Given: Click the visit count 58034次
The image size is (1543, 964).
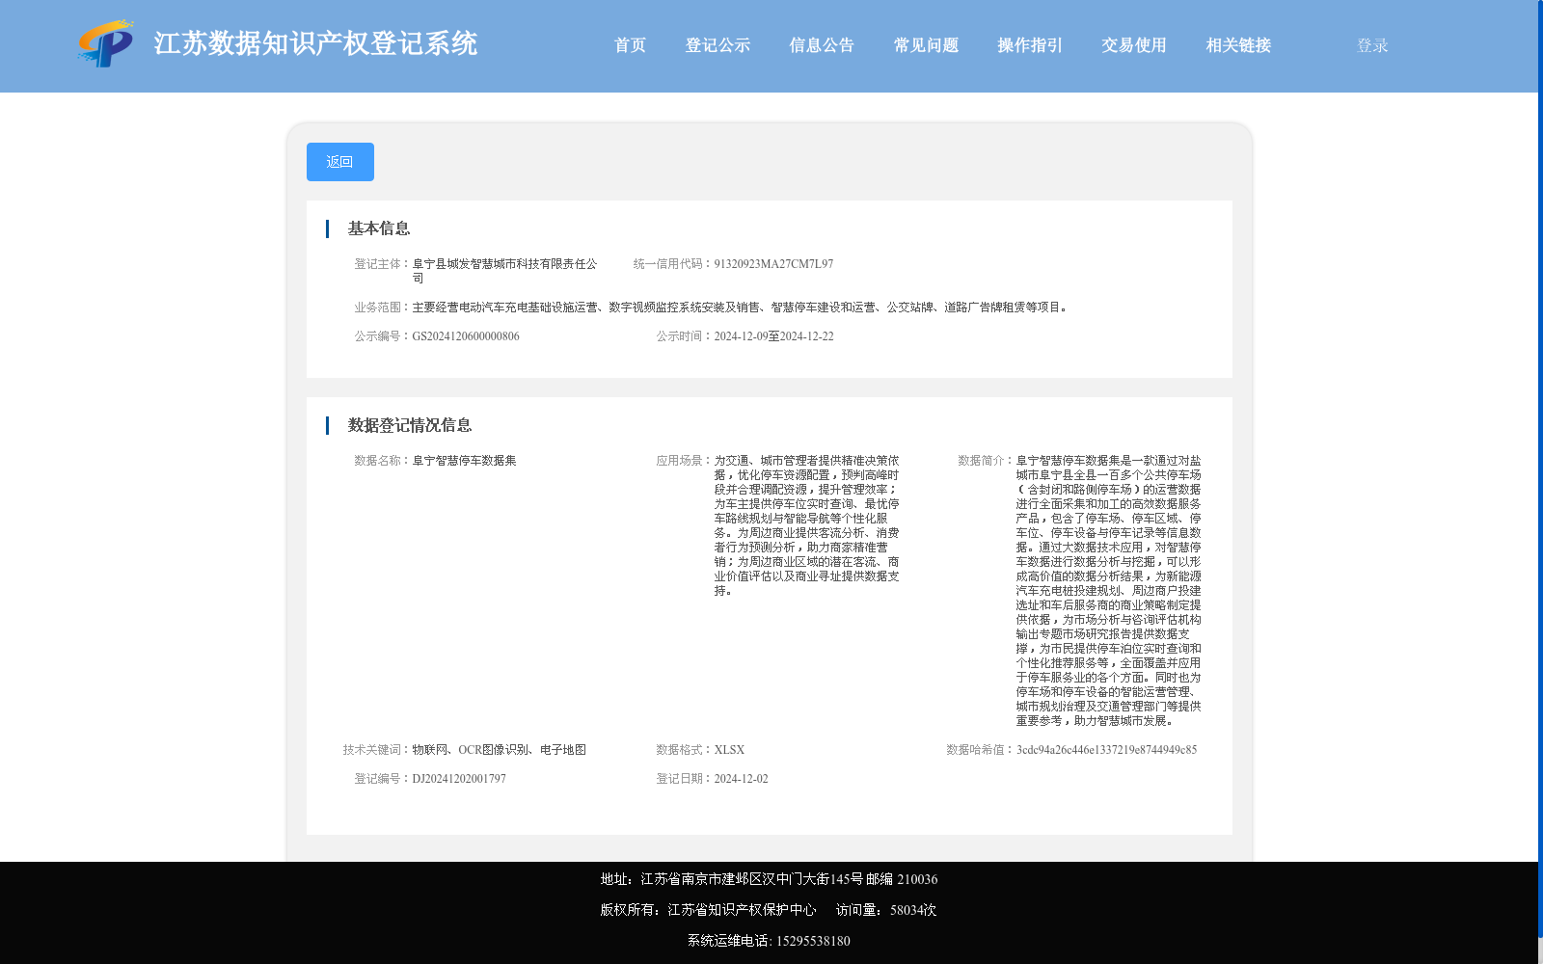Looking at the screenshot, I should (913, 910).
